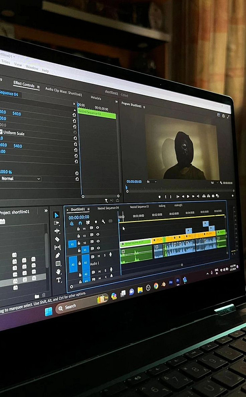Open the View menu

pyautogui.click(x=18, y=64)
